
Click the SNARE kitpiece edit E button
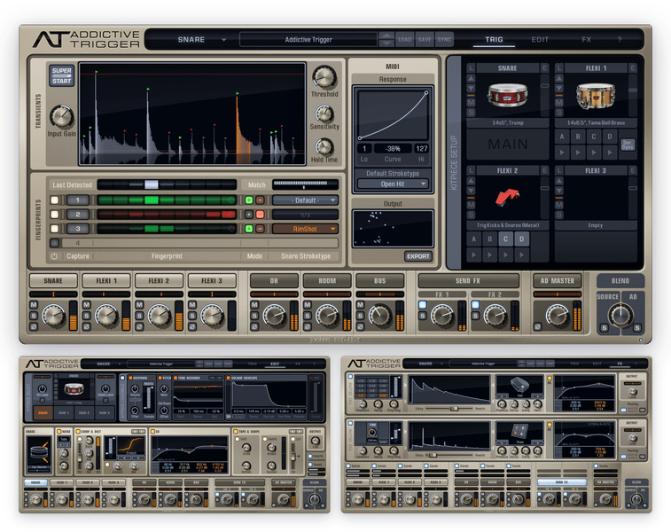pyautogui.click(x=545, y=68)
